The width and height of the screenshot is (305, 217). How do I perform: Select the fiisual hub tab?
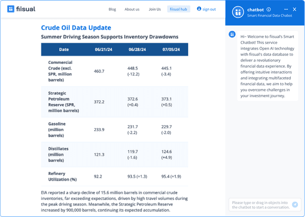tap(179, 9)
